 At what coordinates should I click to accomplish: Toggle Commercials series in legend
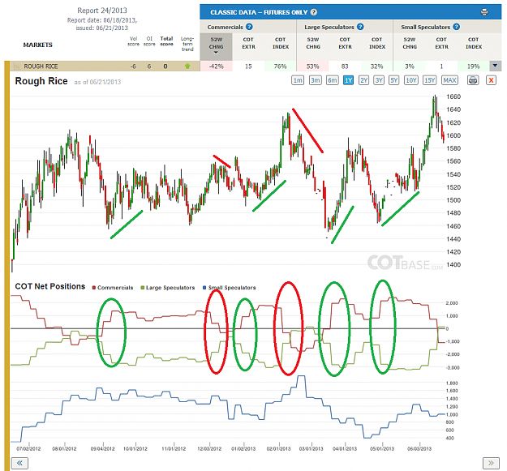(x=113, y=288)
